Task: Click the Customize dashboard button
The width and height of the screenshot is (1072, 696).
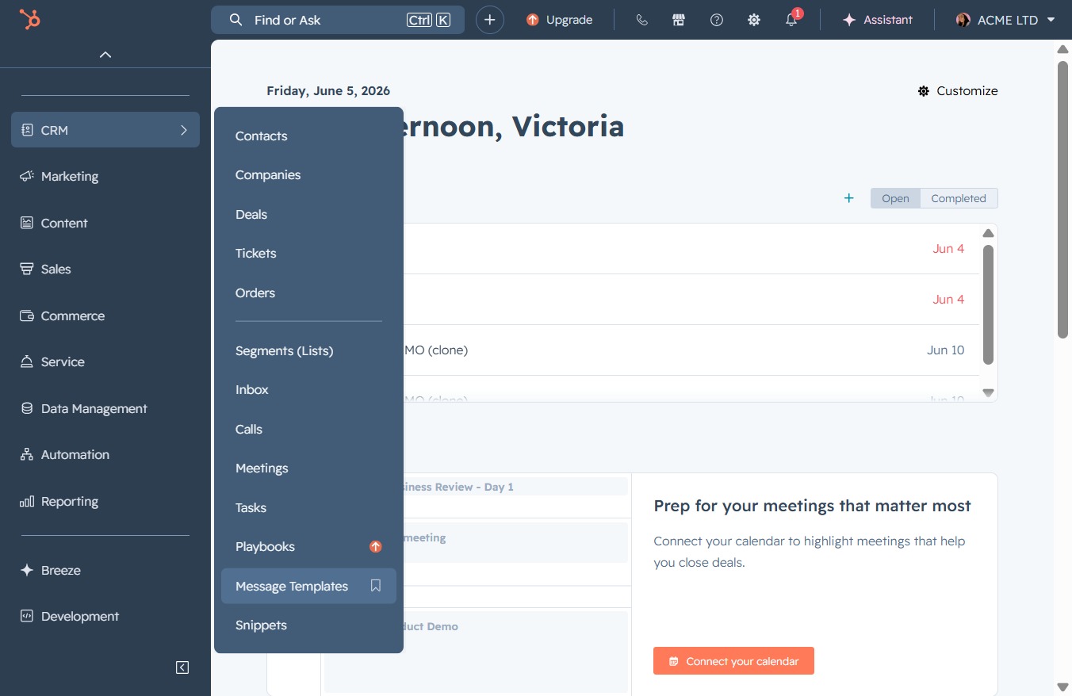Action: 957,90
